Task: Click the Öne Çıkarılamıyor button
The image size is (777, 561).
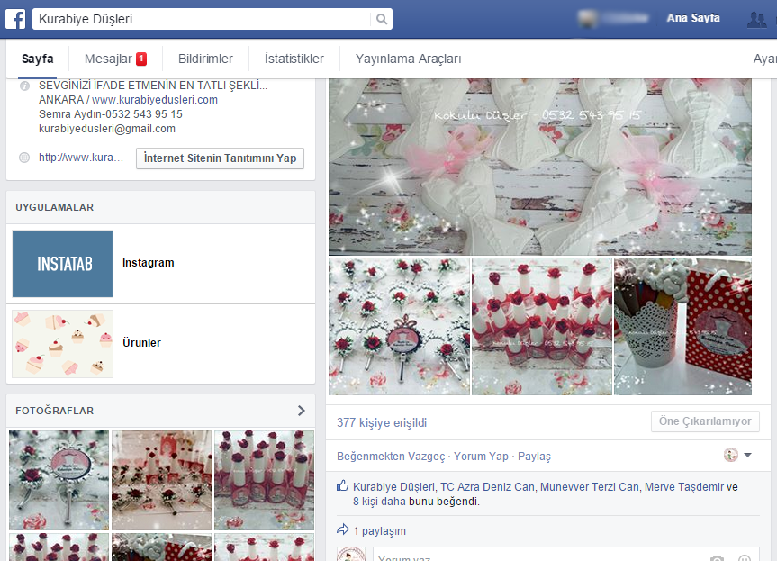Action: 705,421
